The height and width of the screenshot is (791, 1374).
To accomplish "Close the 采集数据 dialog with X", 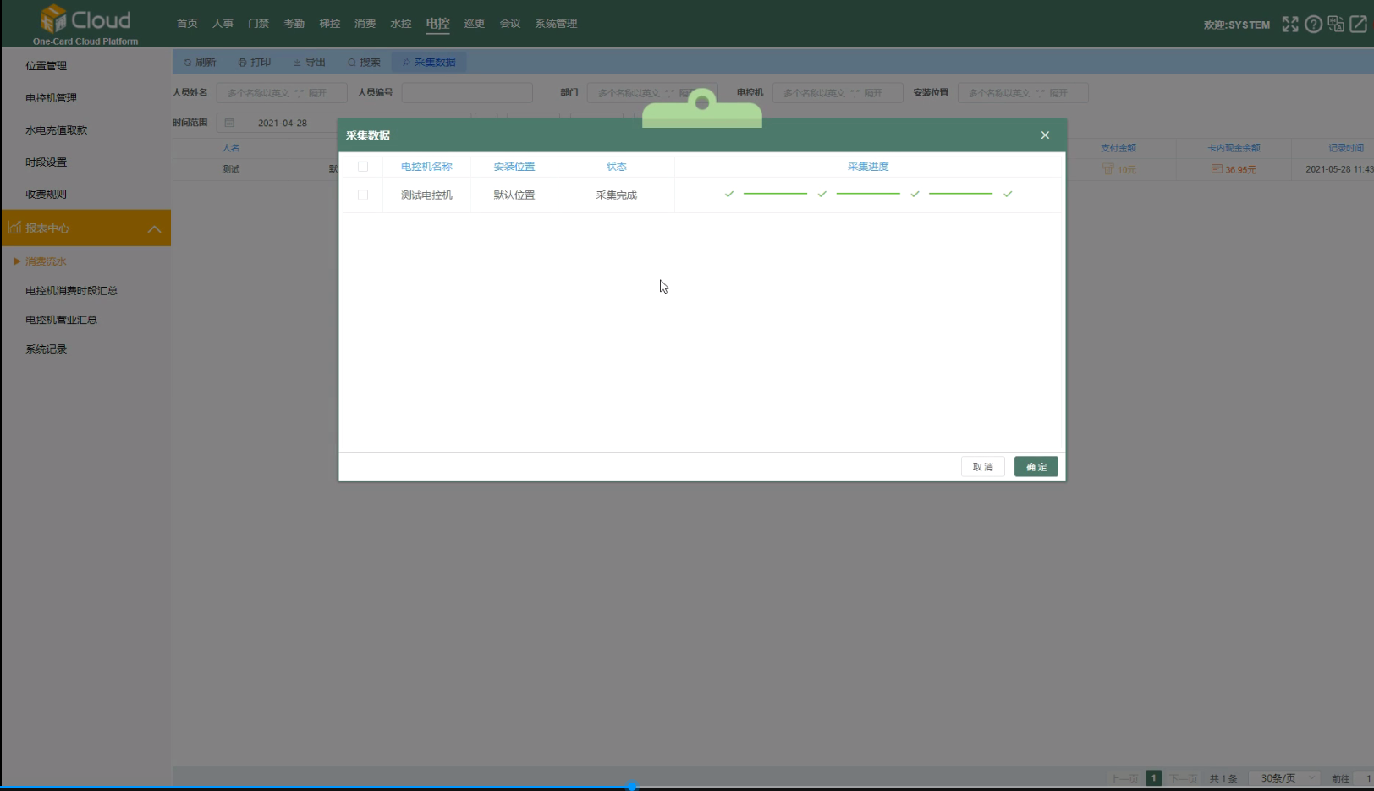I will 1045,135.
